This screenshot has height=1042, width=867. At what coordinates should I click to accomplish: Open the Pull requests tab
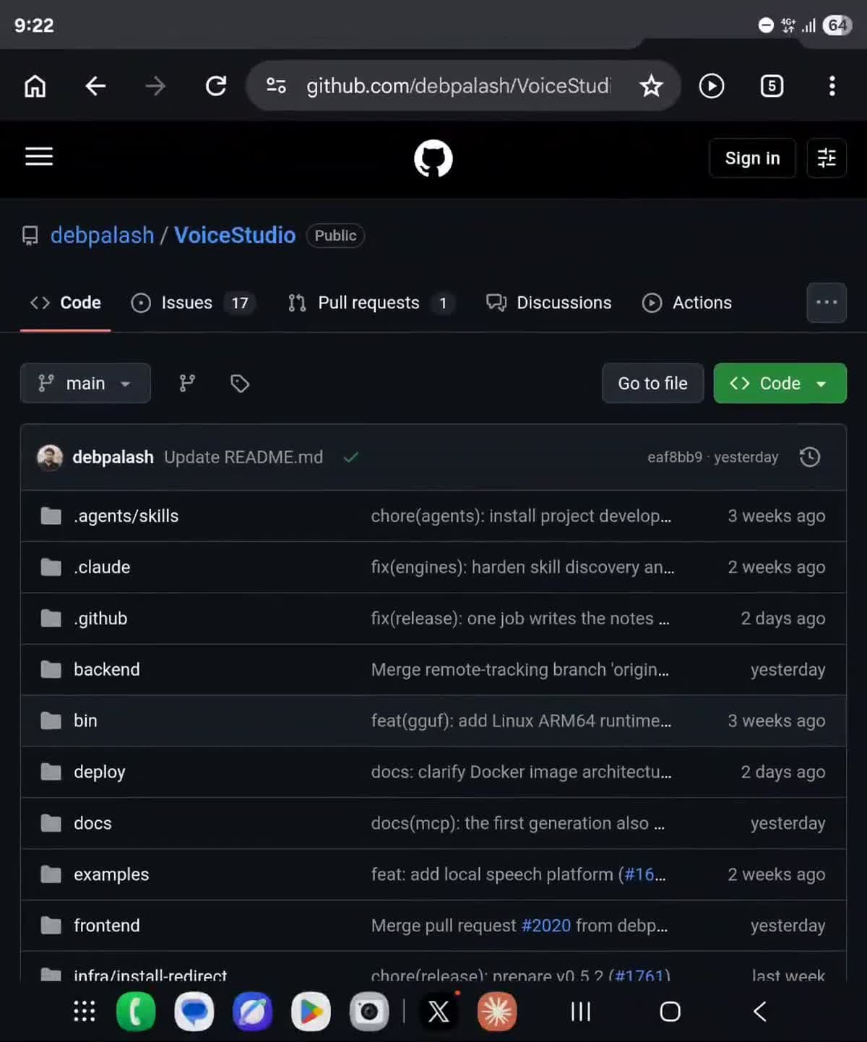coord(371,303)
